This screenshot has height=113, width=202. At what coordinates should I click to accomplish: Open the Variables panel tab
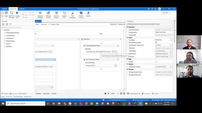(38, 94)
